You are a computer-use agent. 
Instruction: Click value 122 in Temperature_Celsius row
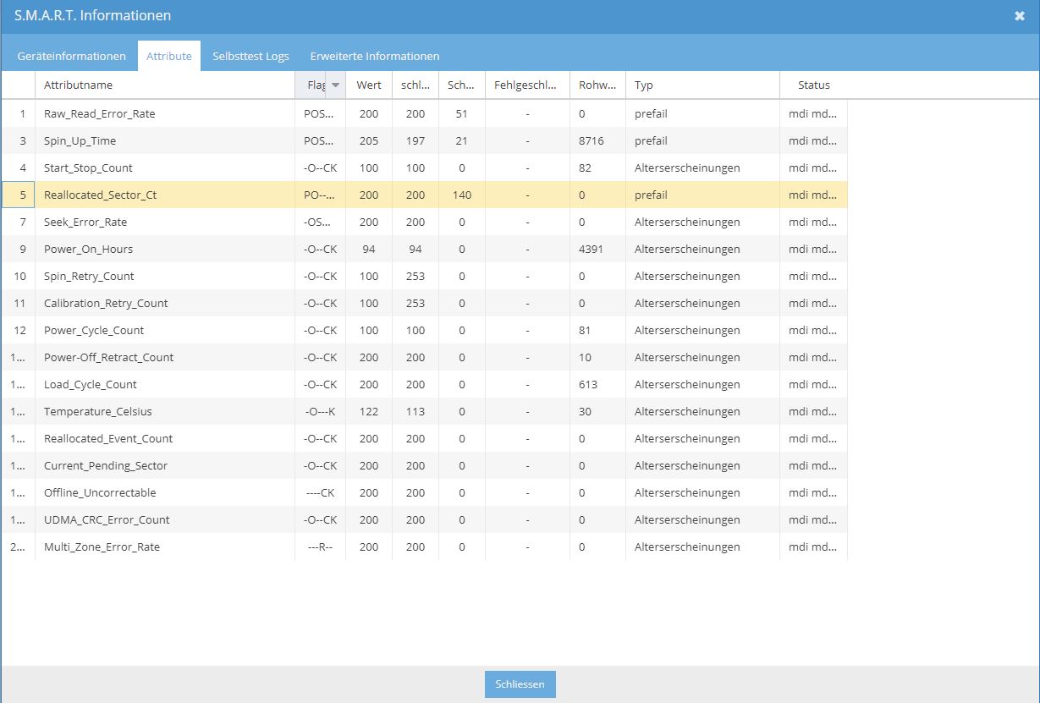(369, 411)
